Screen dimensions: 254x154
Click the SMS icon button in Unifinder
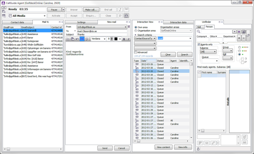245,142
